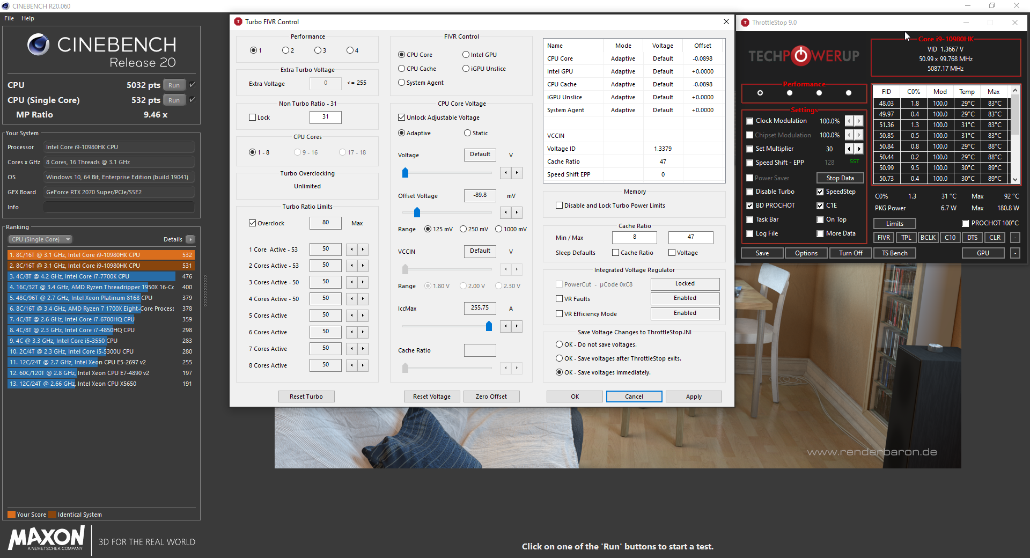The image size is (1030, 558).
Task: Click CPU Core Voltage right step arrow
Action: (517, 173)
